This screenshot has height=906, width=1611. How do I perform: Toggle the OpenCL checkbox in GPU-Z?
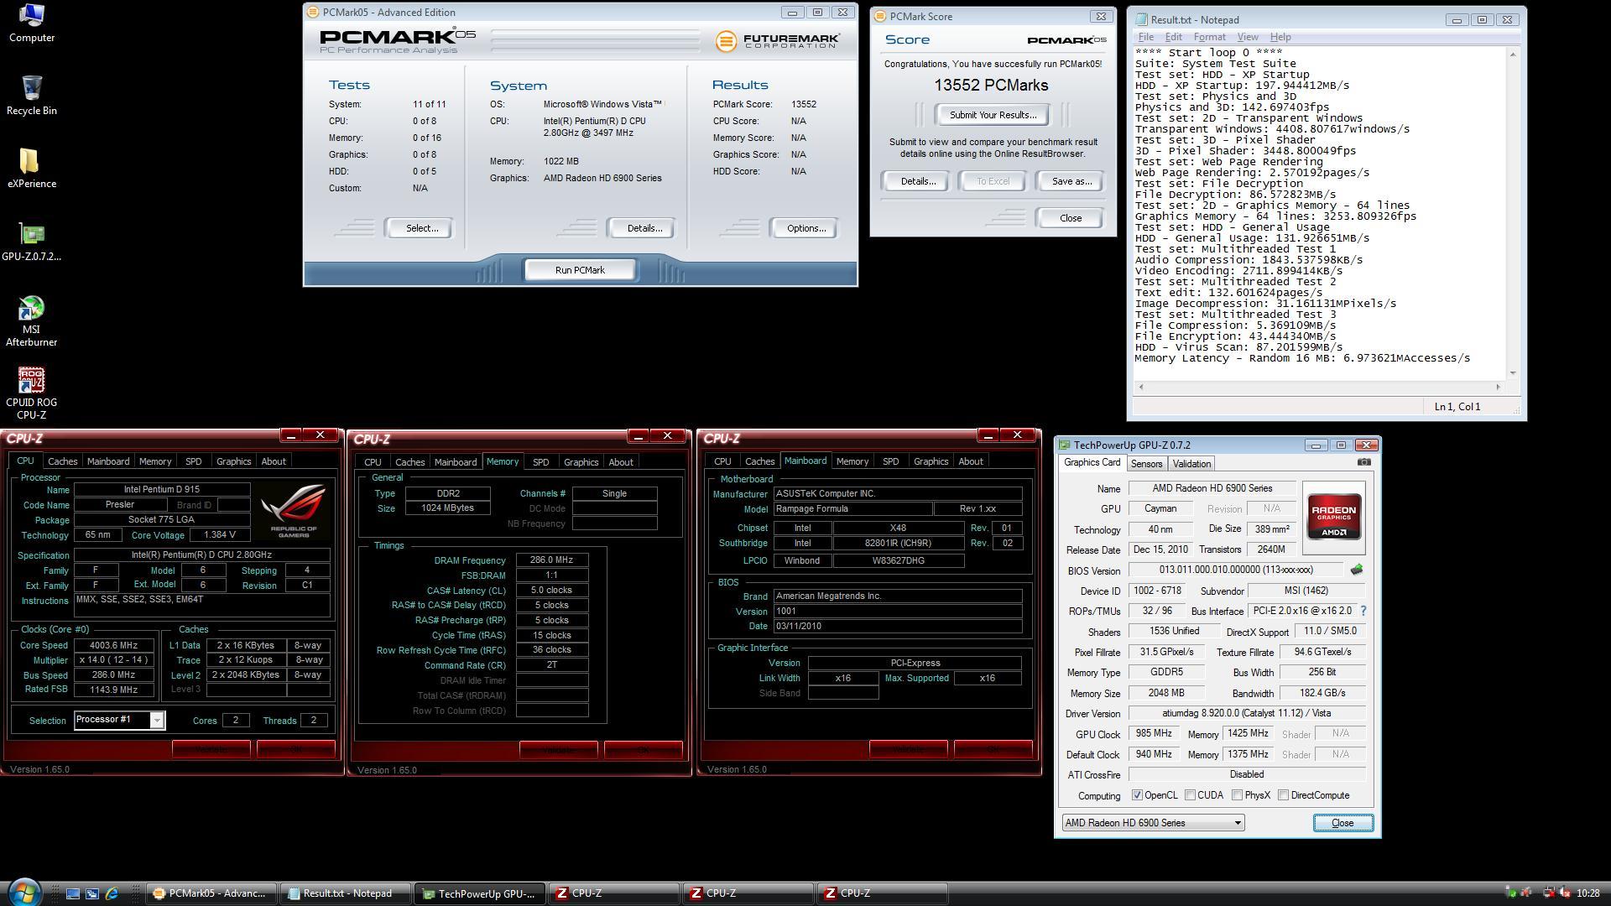(1137, 795)
